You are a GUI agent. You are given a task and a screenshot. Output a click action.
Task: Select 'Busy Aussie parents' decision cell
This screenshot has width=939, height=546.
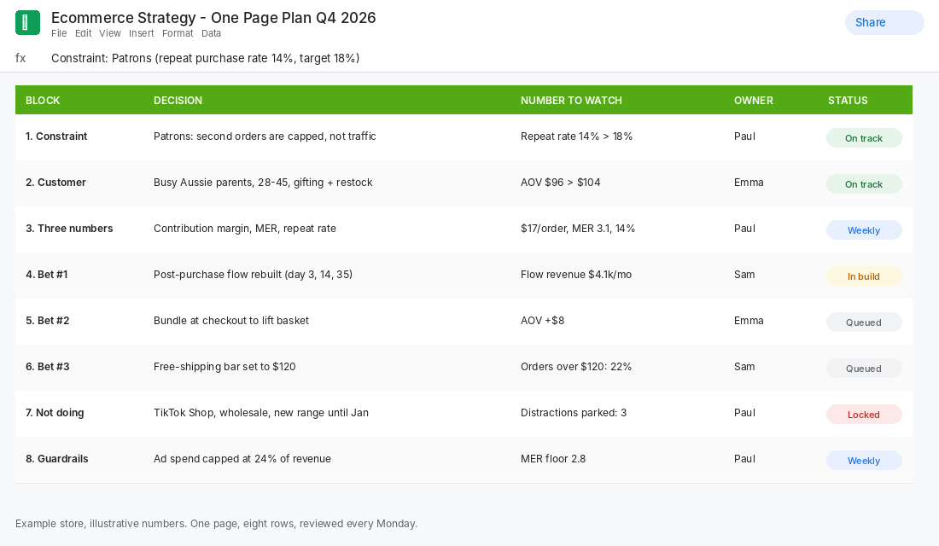(263, 183)
